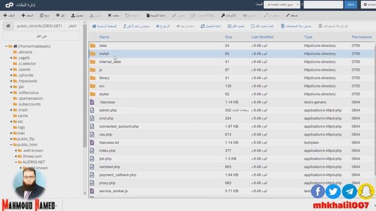Open the logs folder in tree
Viewport: 376px width, 211px height.
(21, 127)
